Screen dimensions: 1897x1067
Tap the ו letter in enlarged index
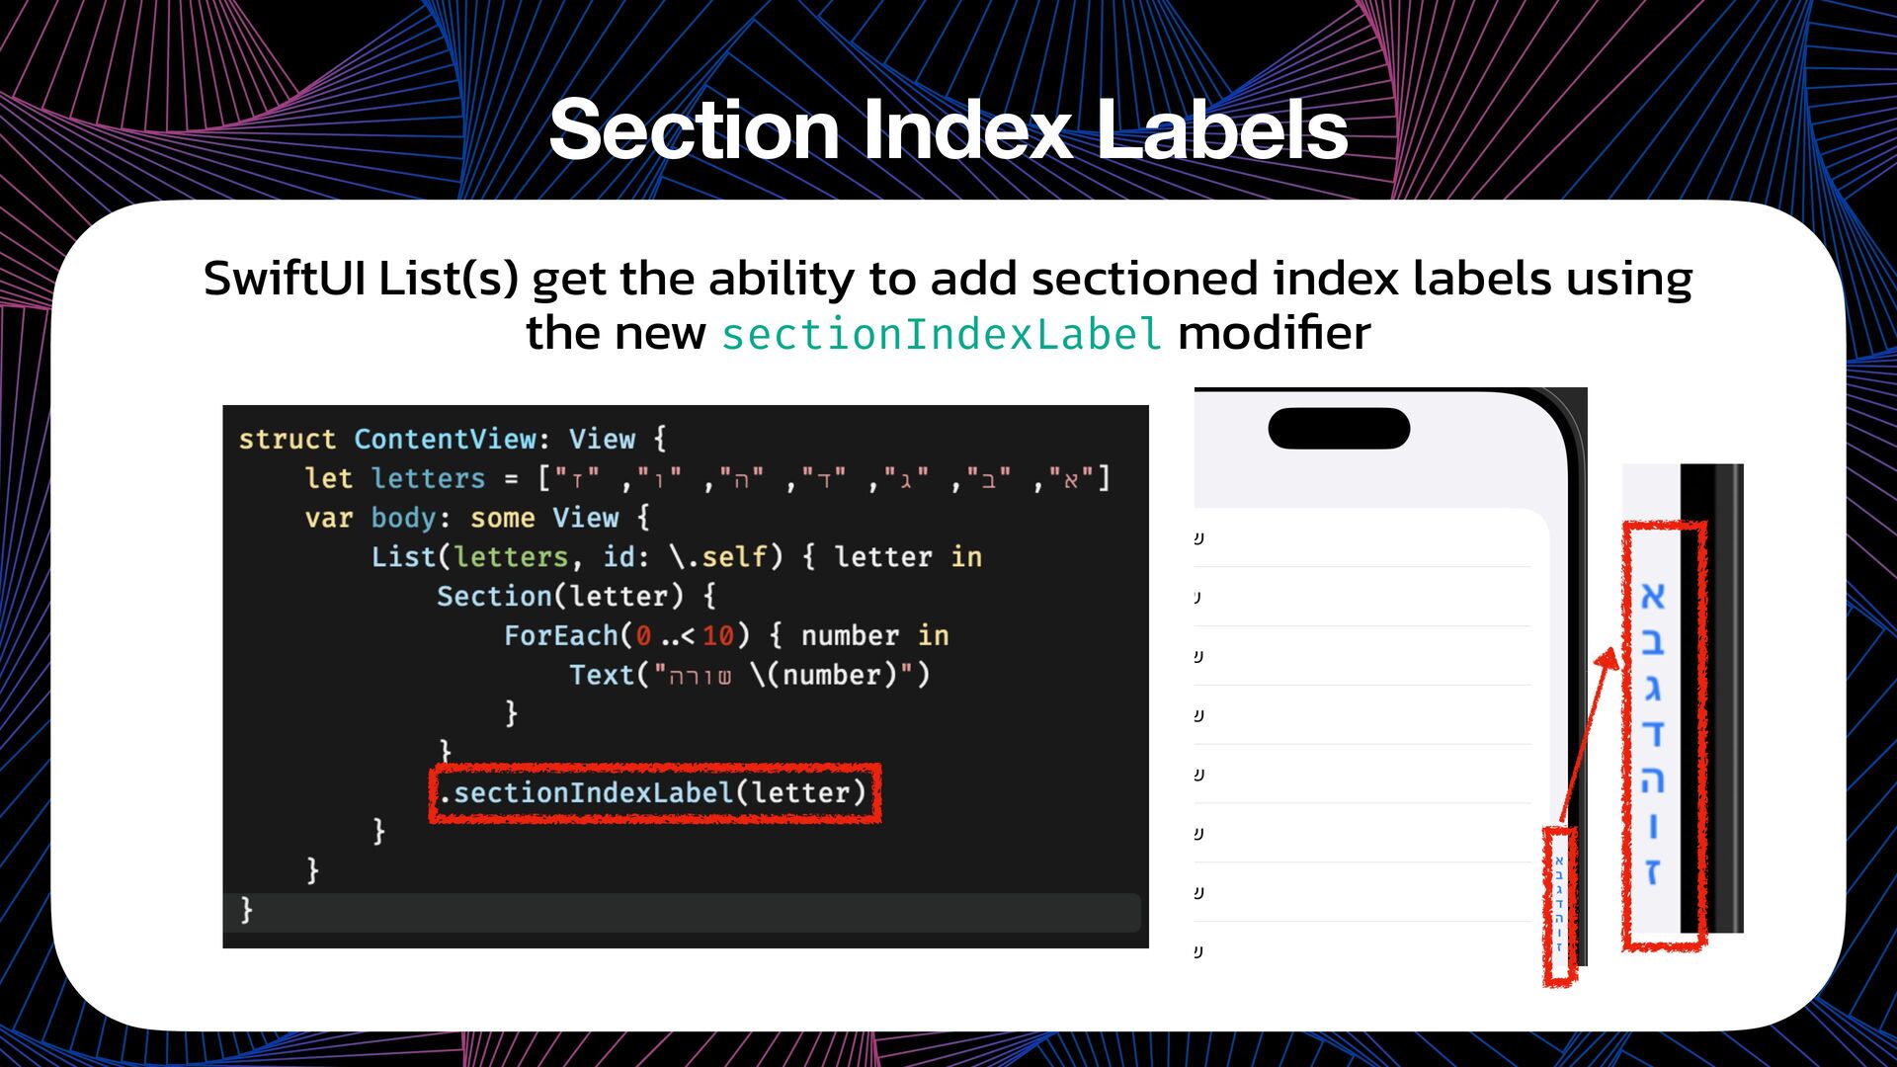pyautogui.click(x=1653, y=826)
